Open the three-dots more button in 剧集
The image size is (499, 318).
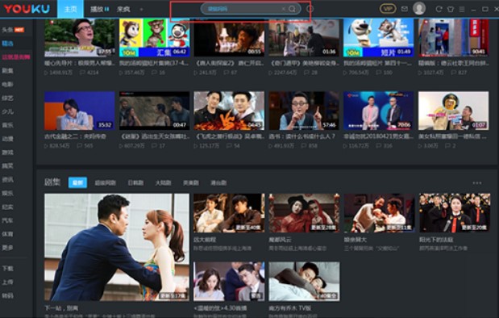[476, 183]
